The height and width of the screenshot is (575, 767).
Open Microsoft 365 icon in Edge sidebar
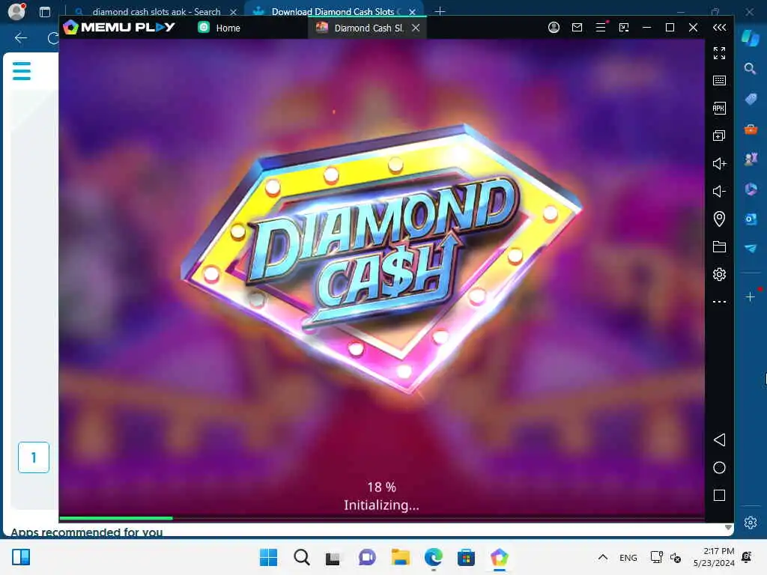(x=751, y=189)
